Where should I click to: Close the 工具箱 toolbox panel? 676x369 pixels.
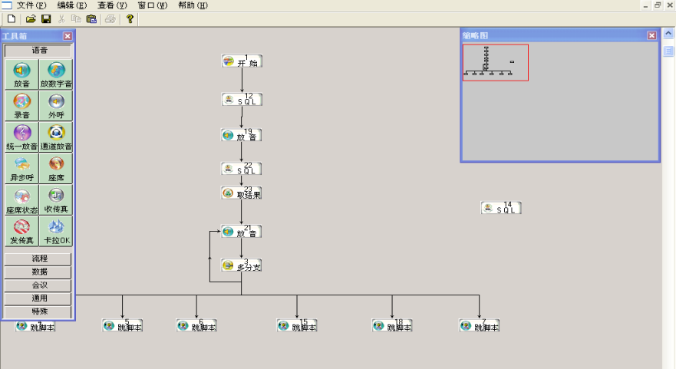click(x=68, y=36)
